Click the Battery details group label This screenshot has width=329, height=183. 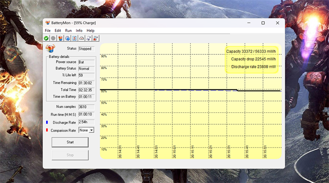(59, 56)
